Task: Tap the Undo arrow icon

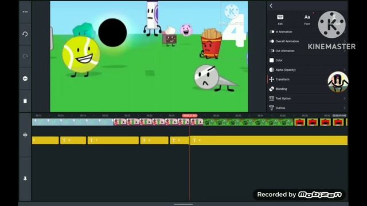Action: point(25,34)
